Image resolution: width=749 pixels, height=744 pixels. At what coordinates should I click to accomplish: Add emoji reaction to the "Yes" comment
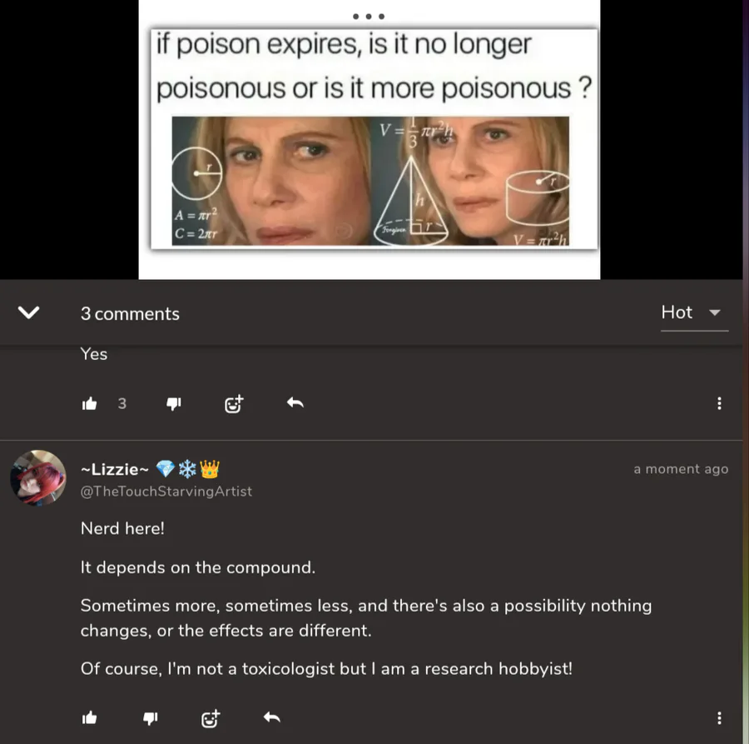[234, 404]
